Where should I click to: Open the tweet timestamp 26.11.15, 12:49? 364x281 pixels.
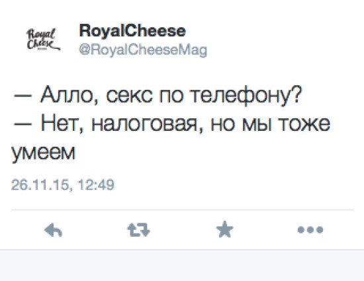click(63, 184)
